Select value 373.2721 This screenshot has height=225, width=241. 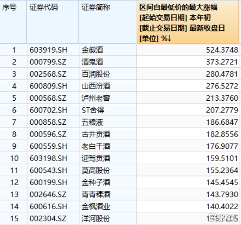222,62
